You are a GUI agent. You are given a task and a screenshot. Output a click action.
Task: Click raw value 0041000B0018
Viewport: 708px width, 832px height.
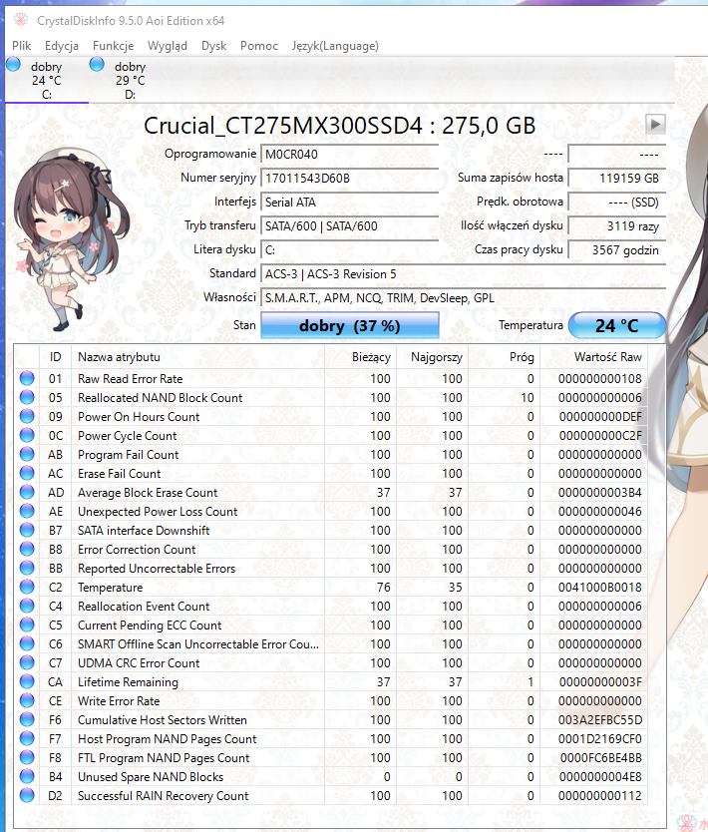click(600, 588)
